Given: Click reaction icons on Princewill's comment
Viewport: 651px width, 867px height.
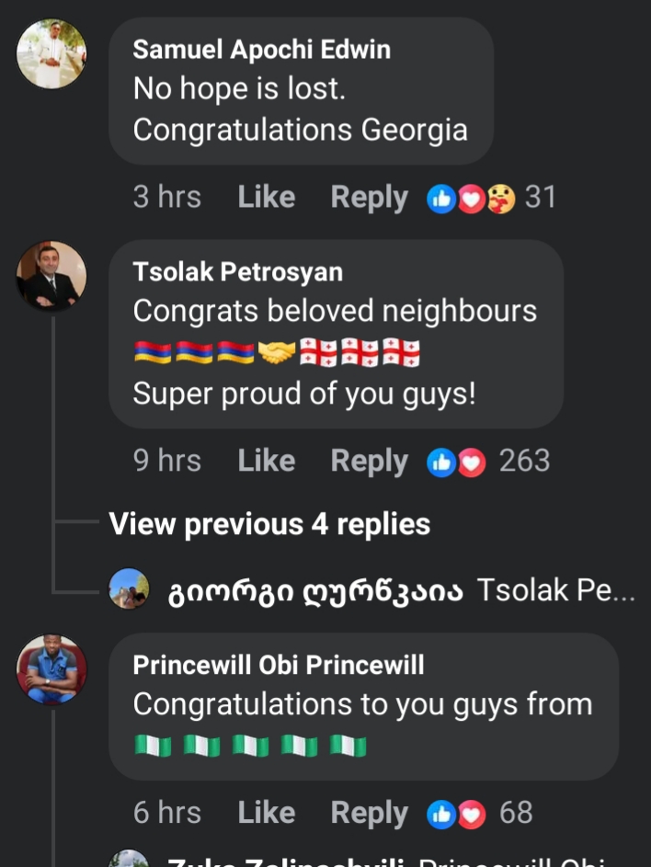Looking at the screenshot, I should [x=456, y=813].
